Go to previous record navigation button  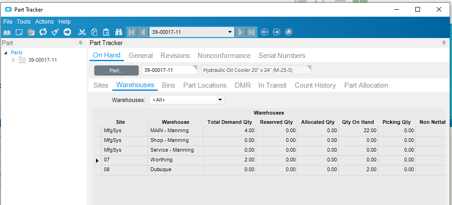pyautogui.click(x=142, y=32)
